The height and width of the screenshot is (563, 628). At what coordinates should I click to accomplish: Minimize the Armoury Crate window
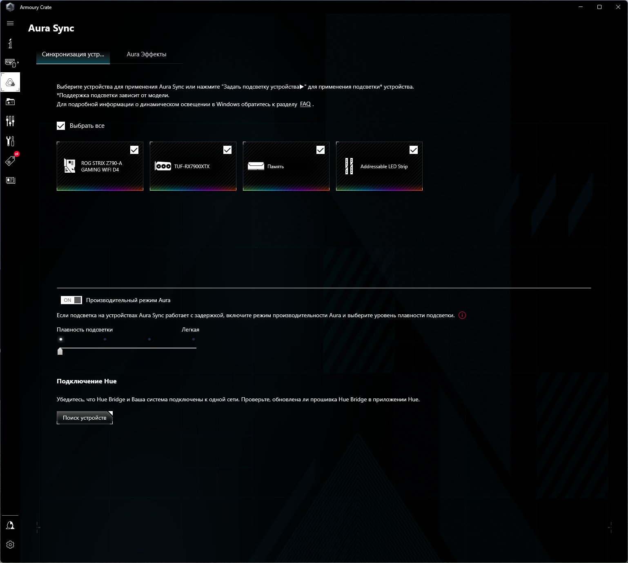pos(581,7)
